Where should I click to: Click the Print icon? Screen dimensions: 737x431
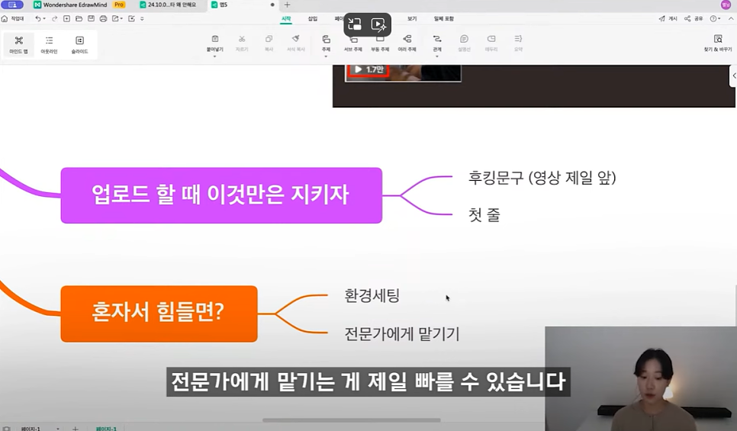(104, 18)
